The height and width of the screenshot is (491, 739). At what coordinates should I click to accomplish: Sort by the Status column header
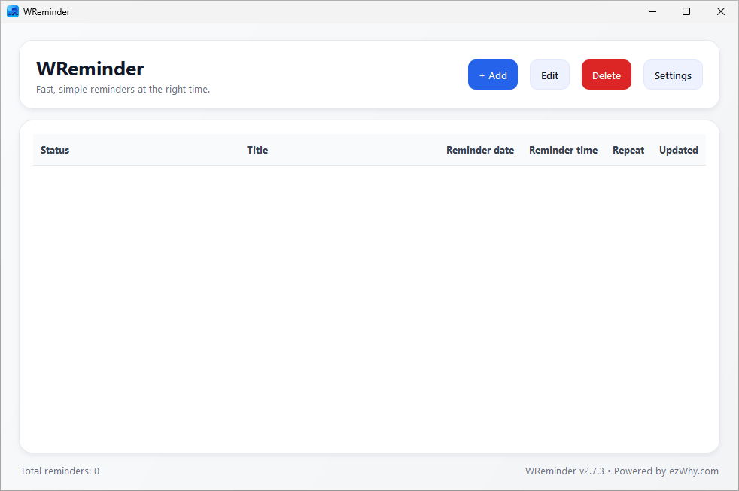point(55,150)
